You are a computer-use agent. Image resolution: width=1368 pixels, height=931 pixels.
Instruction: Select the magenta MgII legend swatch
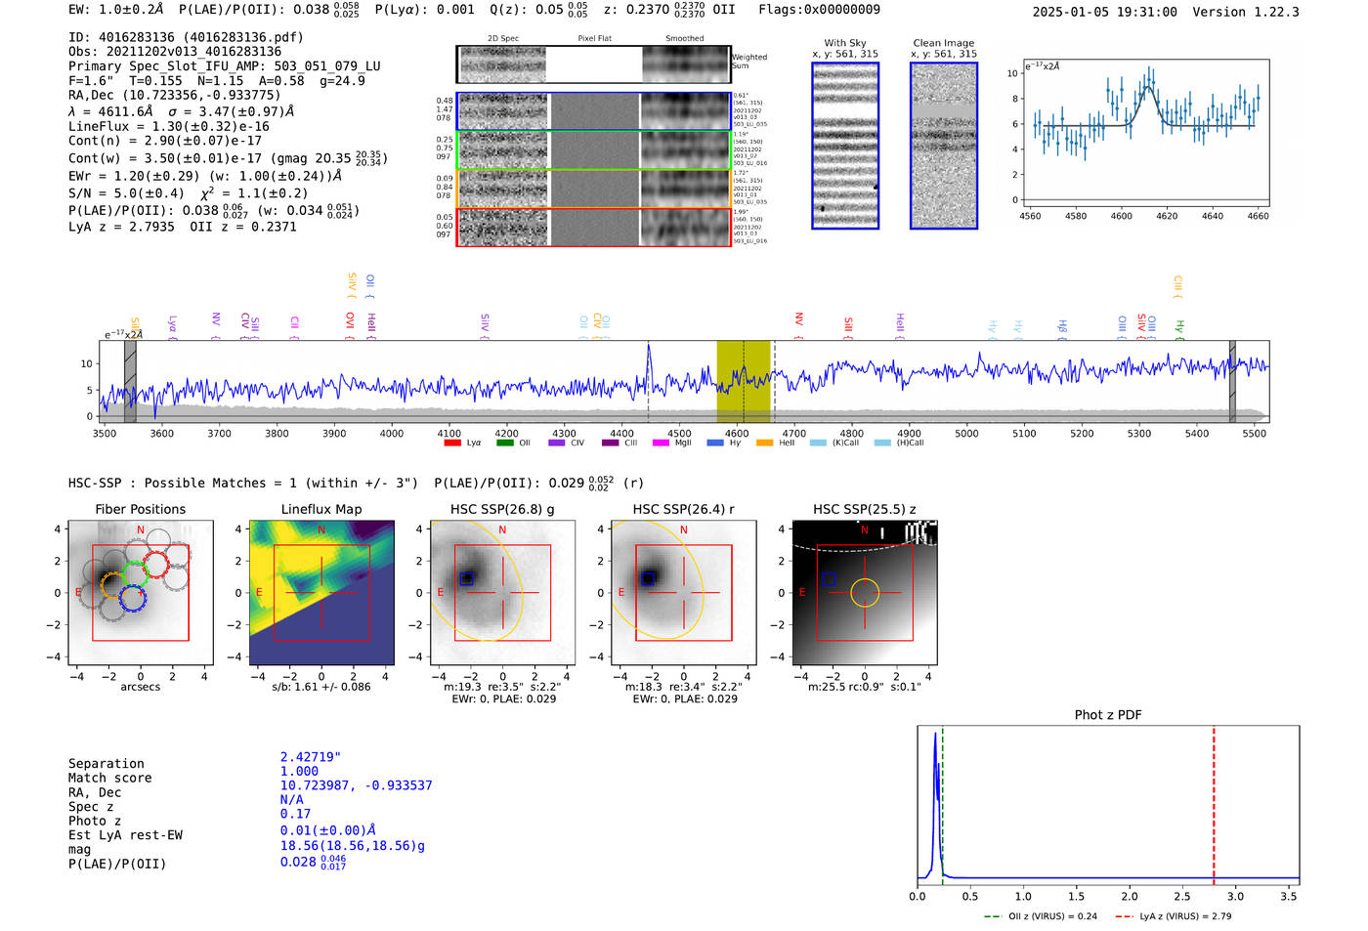[x=661, y=443]
